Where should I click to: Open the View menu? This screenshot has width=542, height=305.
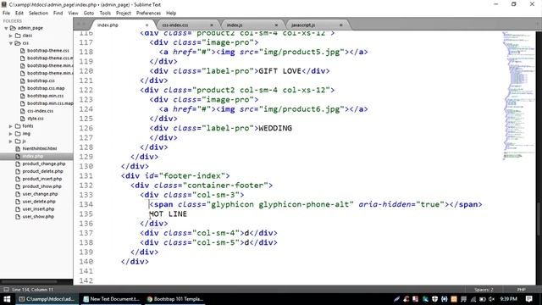73,13
